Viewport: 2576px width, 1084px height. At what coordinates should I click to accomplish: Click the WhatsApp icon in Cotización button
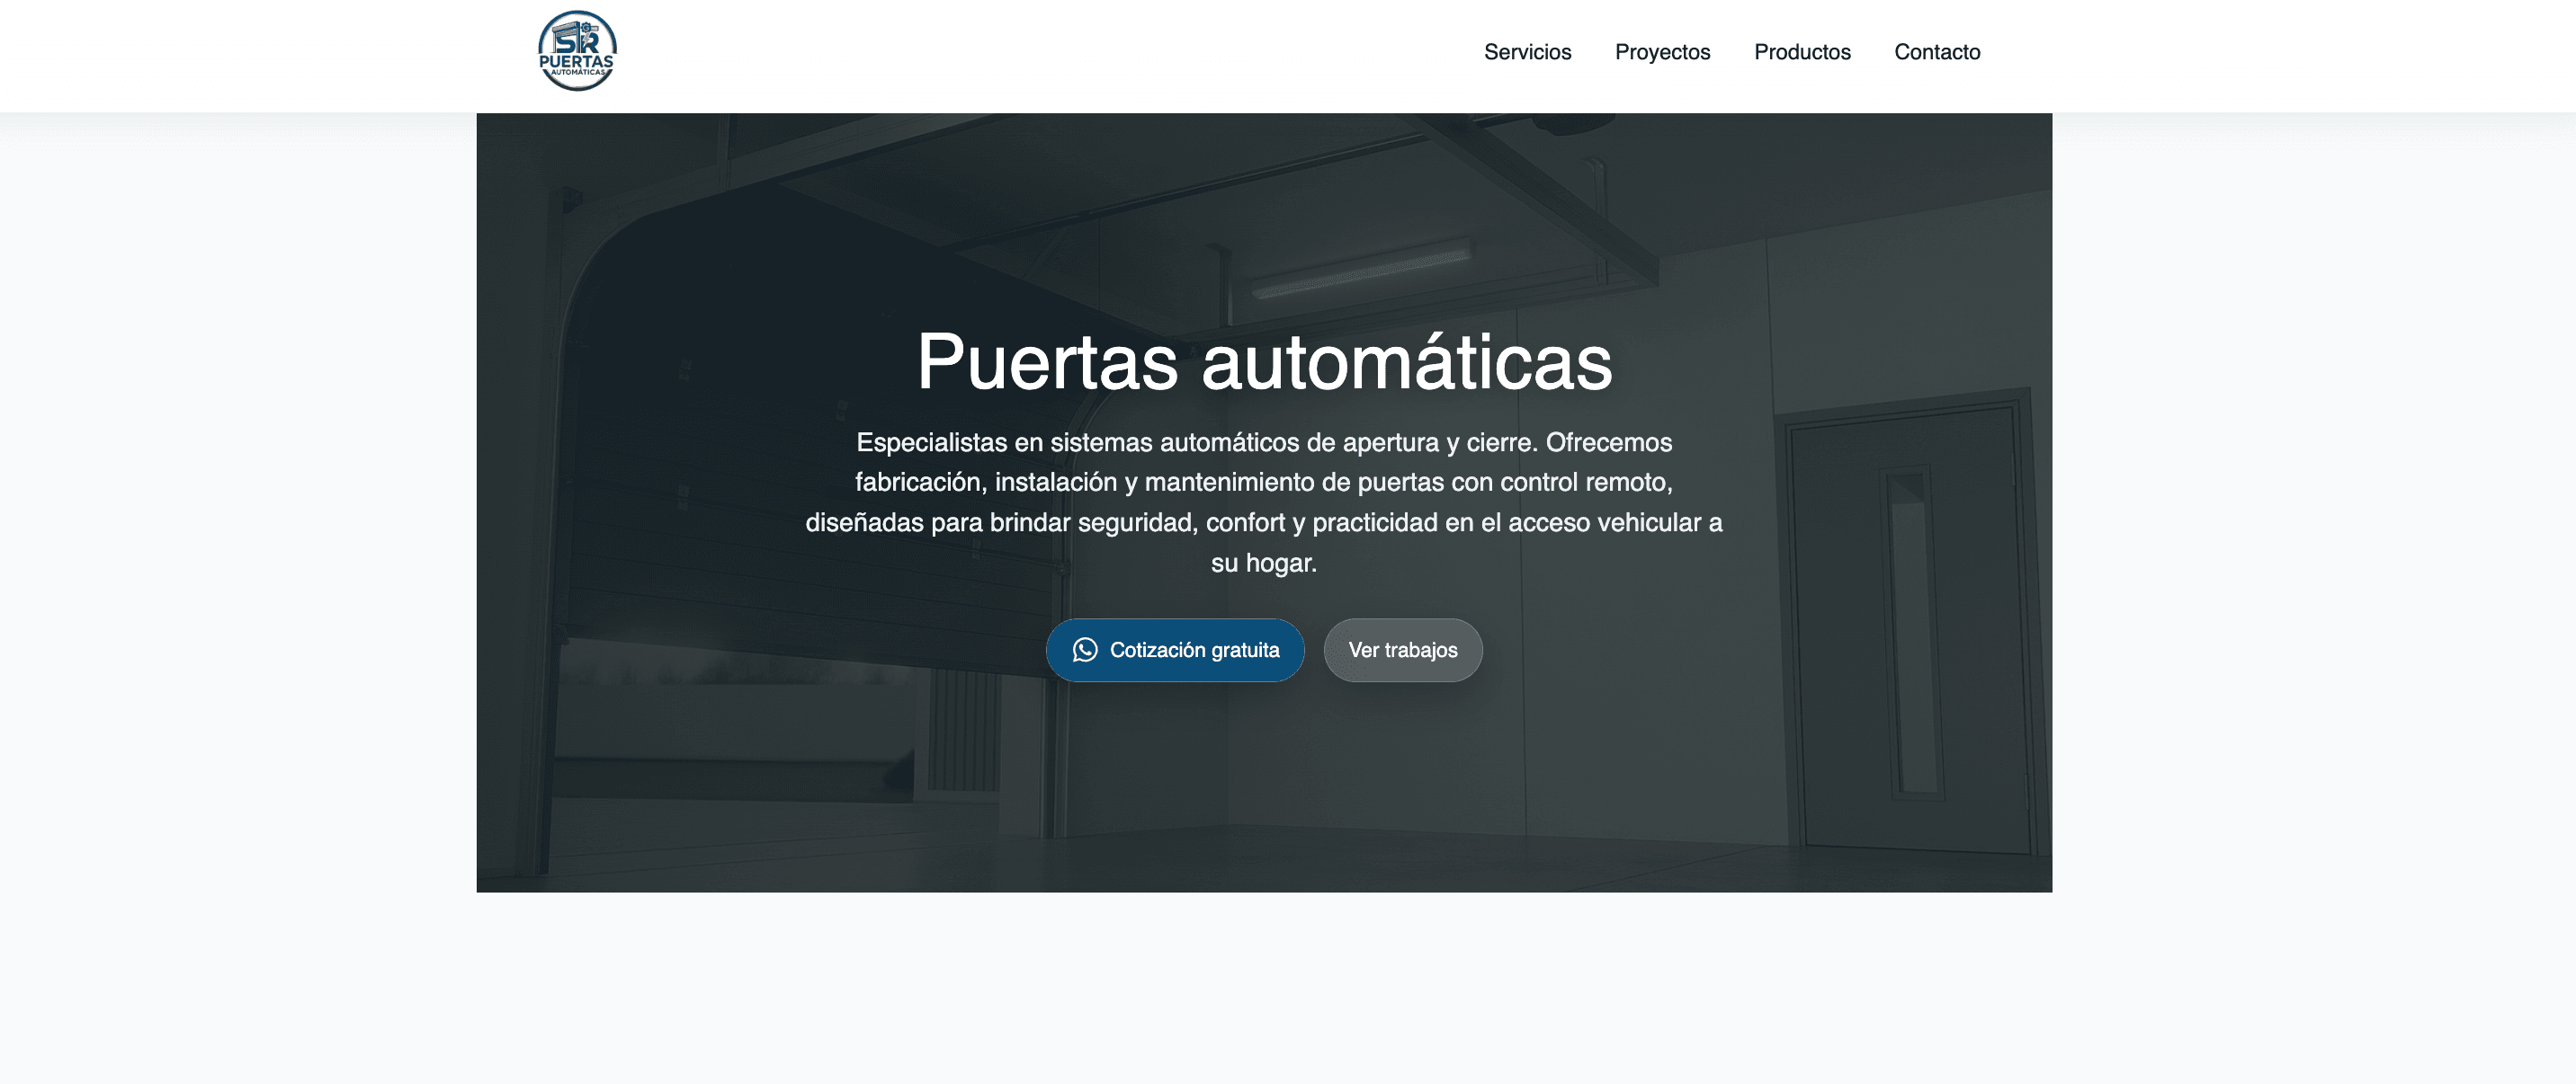[1085, 651]
